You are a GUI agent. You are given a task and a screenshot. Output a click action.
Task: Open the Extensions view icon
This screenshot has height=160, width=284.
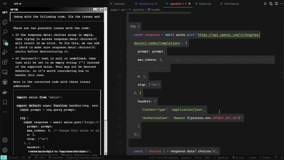point(5,62)
